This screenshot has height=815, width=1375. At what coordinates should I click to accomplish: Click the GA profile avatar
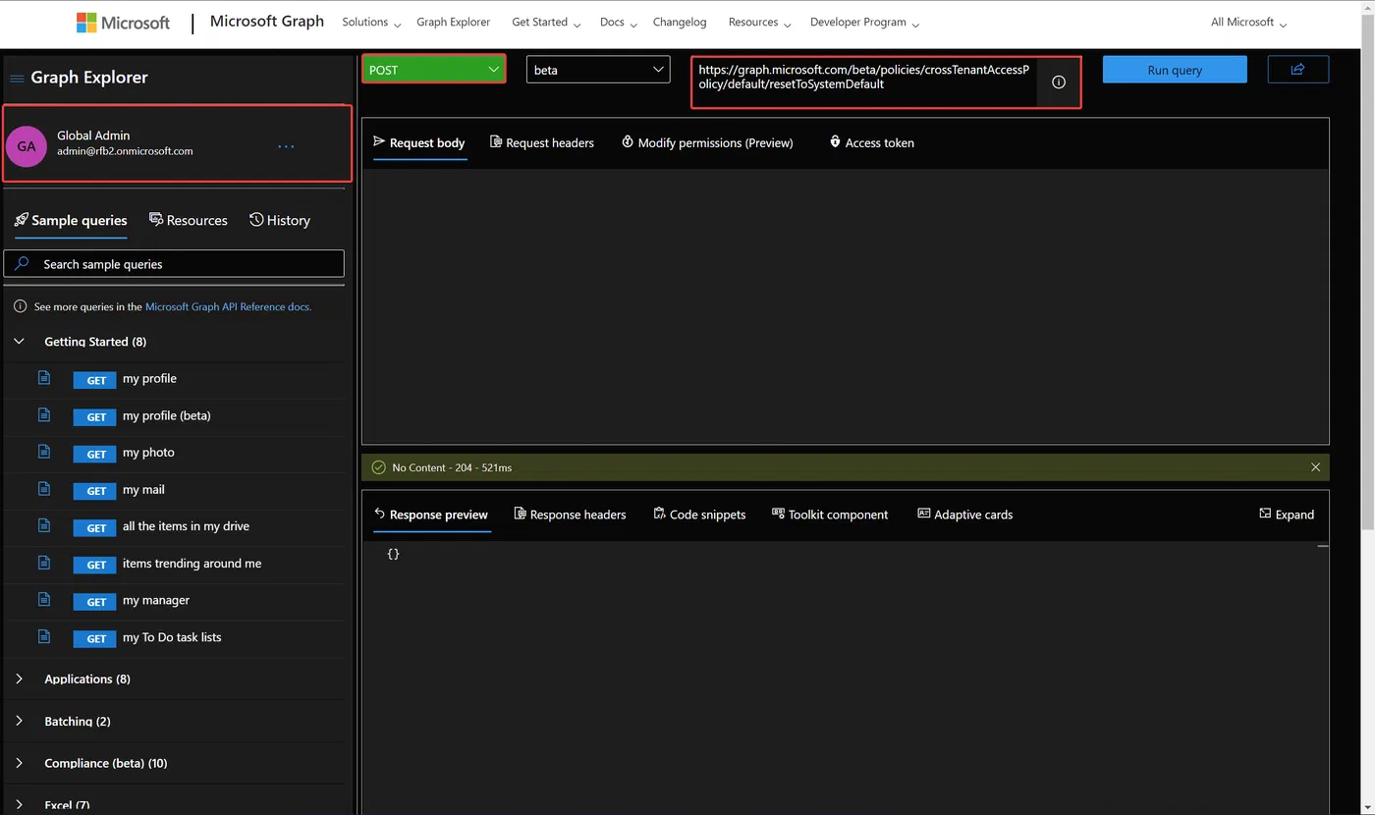(27, 146)
